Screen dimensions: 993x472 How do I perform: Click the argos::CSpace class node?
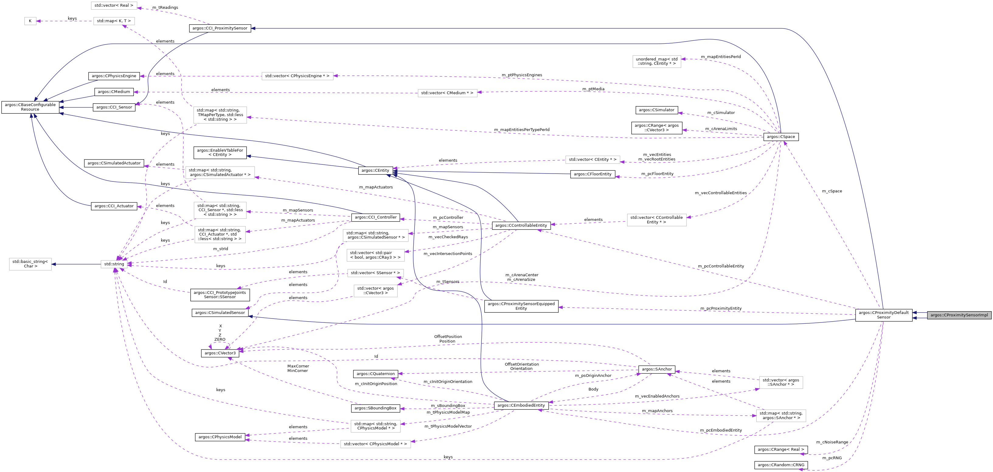[x=781, y=136]
